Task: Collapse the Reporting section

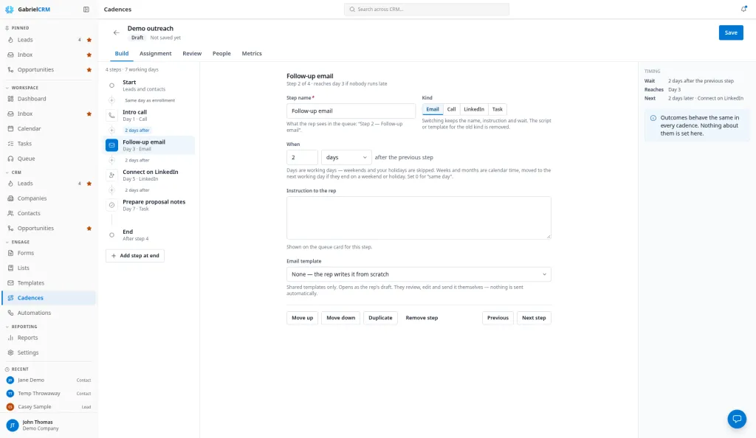Action: (x=21, y=327)
